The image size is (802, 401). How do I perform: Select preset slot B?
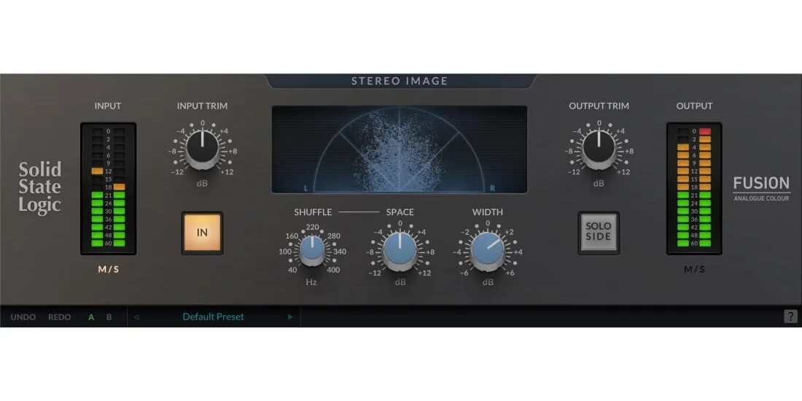(x=109, y=317)
